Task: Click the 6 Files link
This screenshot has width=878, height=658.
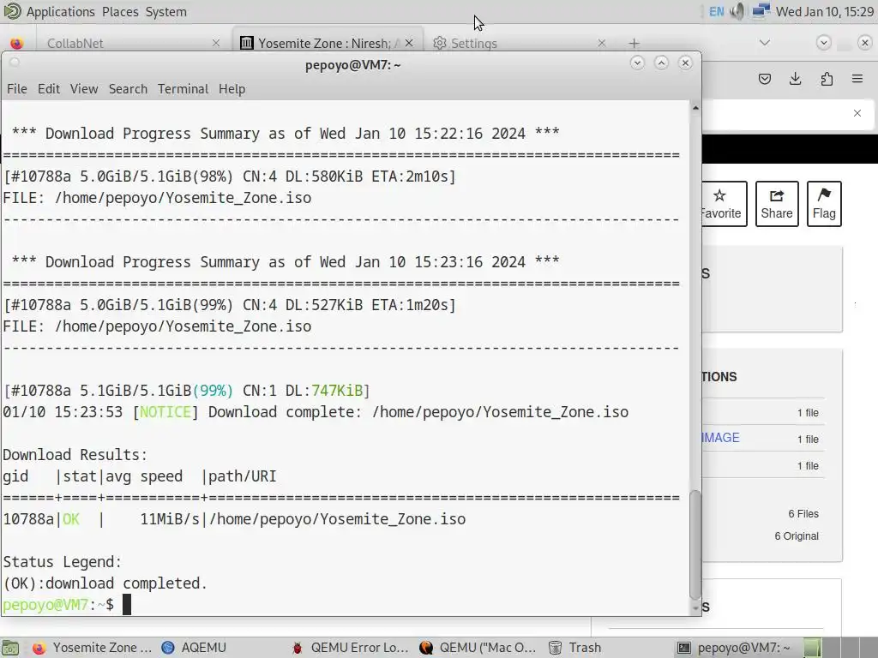Action: pos(803,514)
